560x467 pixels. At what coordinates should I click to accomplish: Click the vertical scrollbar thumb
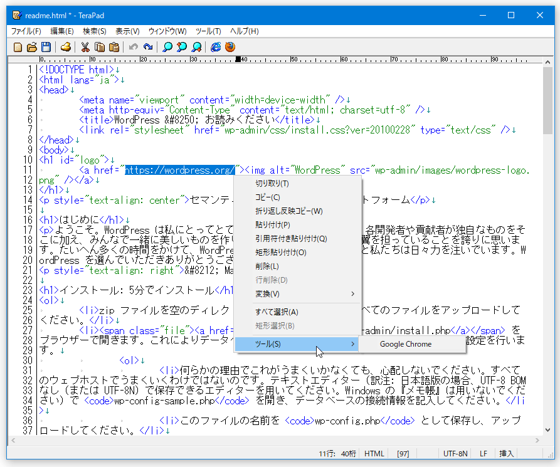pos(548,101)
